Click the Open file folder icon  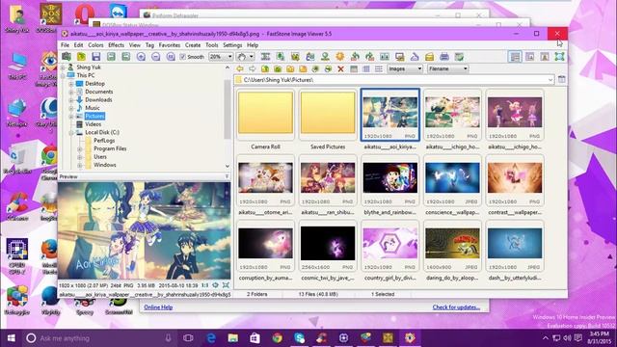click(81, 57)
